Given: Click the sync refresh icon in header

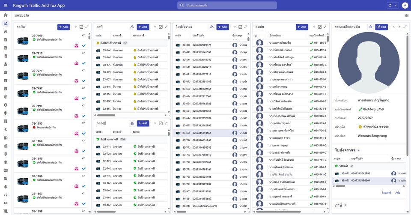Looking at the screenshot, I should point(390,6).
